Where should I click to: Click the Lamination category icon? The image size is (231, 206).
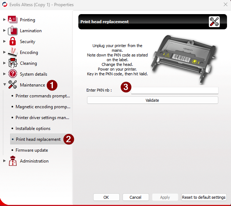[13, 30]
